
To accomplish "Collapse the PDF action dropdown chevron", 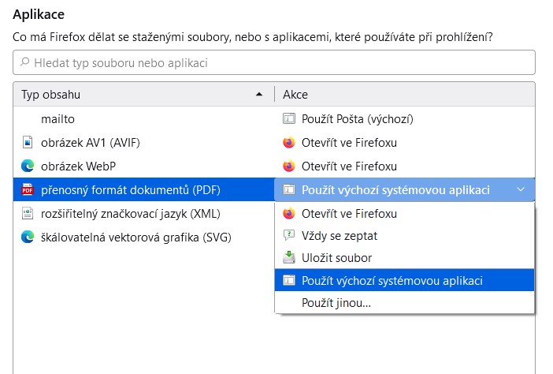I will tap(521, 189).
